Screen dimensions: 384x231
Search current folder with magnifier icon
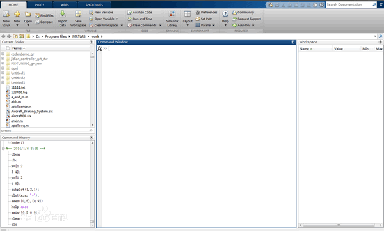pyautogui.click(x=381, y=36)
